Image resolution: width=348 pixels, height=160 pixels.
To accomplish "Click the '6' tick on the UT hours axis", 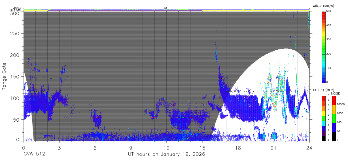I will (x=95, y=148).
